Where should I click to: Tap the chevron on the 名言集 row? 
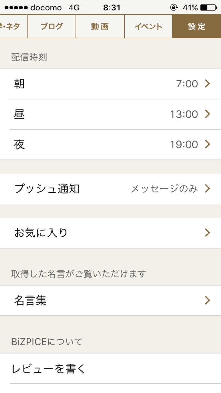[x=207, y=301]
